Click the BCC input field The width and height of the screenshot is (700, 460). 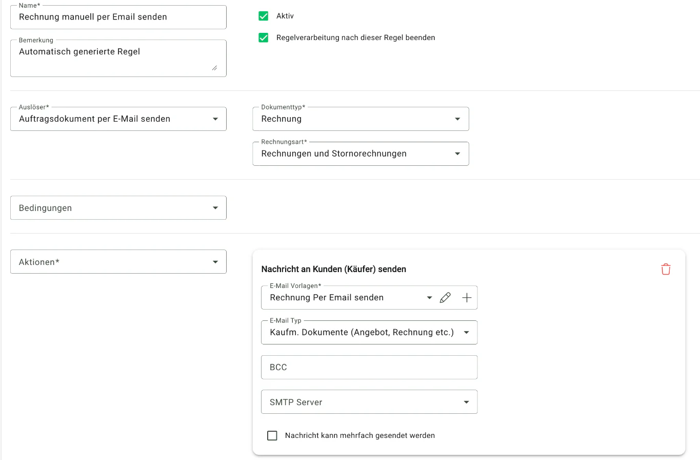point(369,367)
